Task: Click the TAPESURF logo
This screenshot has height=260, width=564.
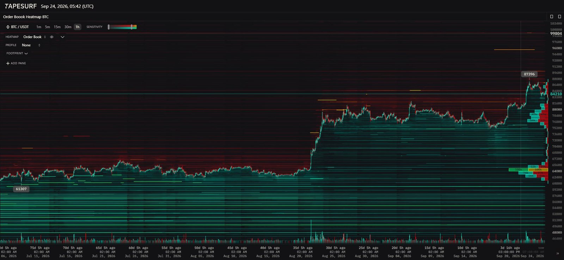Action: (20, 6)
